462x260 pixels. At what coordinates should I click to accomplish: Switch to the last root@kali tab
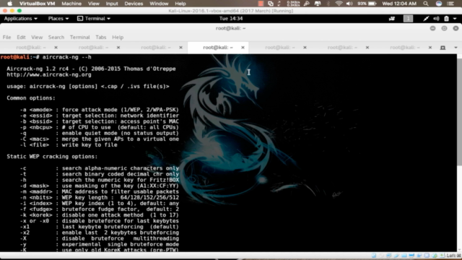[405, 48]
